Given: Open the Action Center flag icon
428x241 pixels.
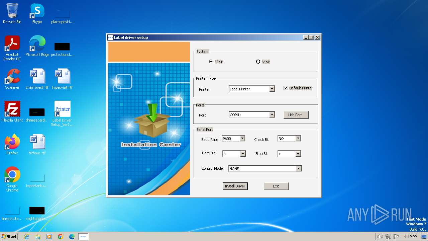Looking at the screenshot, I should pos(396,237).
